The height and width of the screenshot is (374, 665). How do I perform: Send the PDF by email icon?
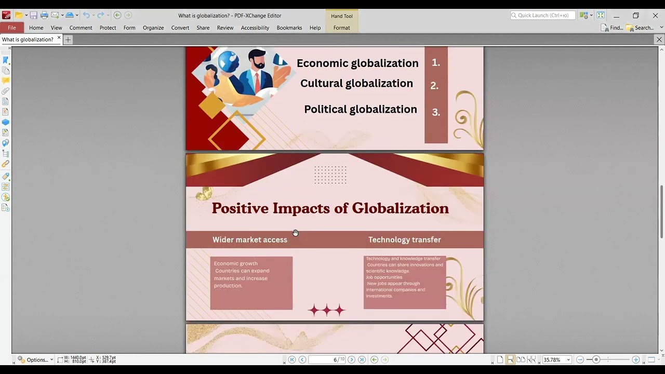(55, 16)
